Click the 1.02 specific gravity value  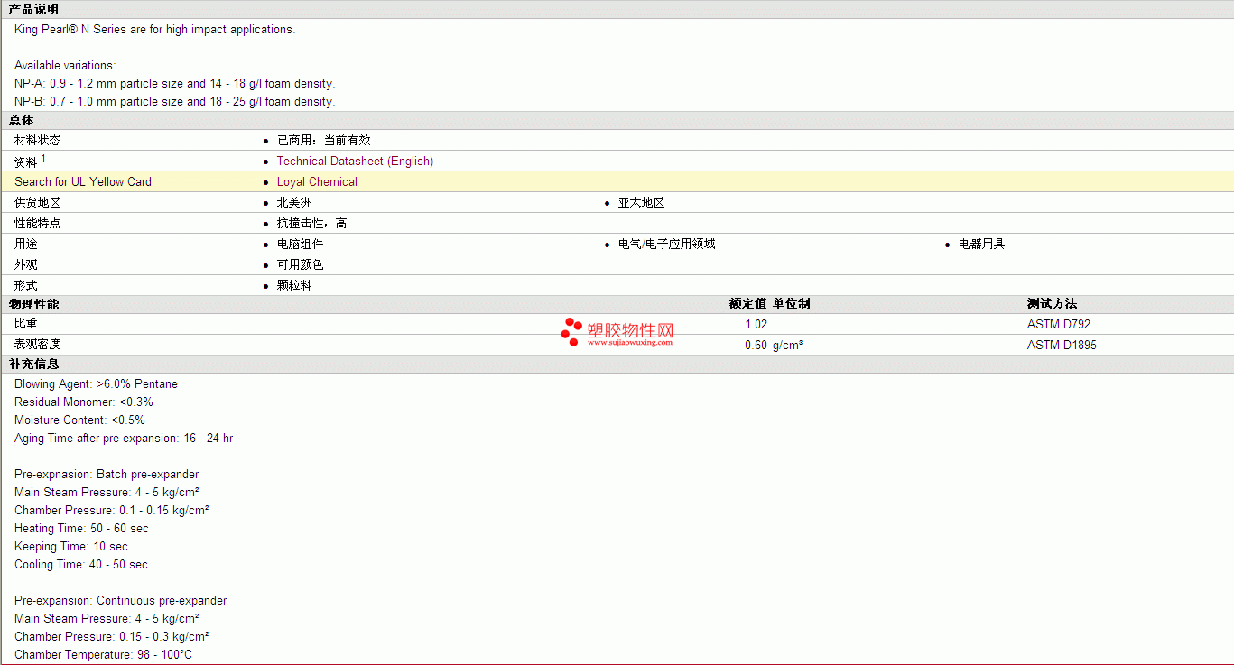point(756,324)
